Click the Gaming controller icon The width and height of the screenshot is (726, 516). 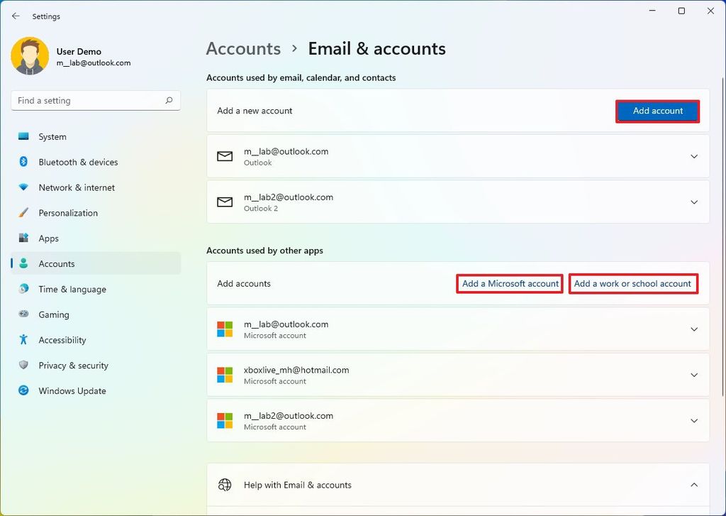point(23,314)
